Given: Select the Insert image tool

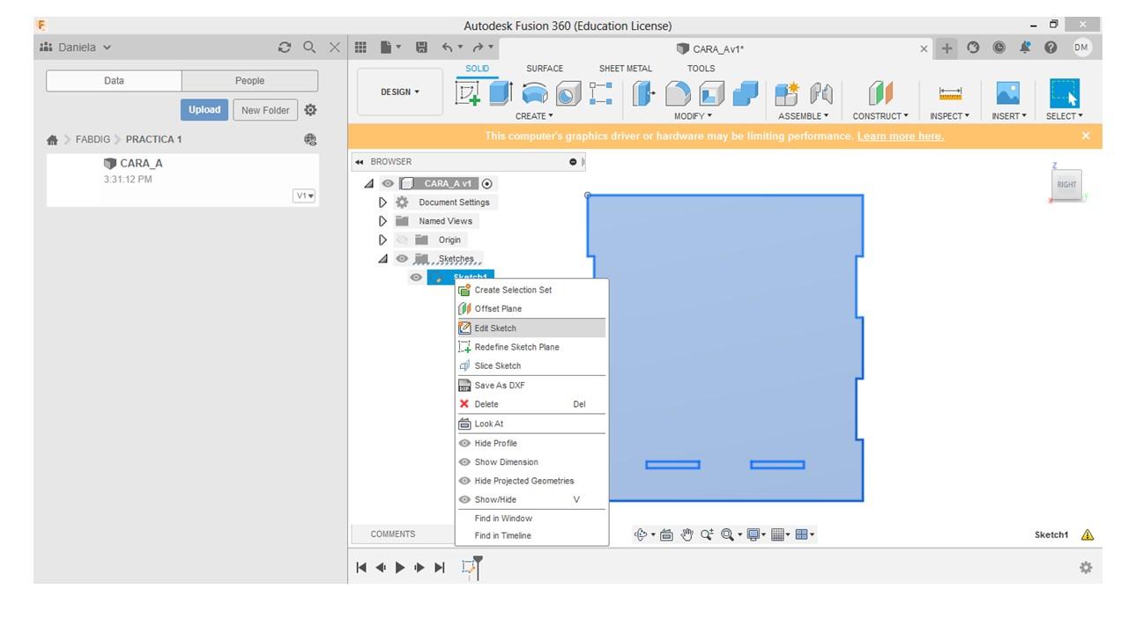Looking at the screenshot, I should click(x=1007, y=93).
